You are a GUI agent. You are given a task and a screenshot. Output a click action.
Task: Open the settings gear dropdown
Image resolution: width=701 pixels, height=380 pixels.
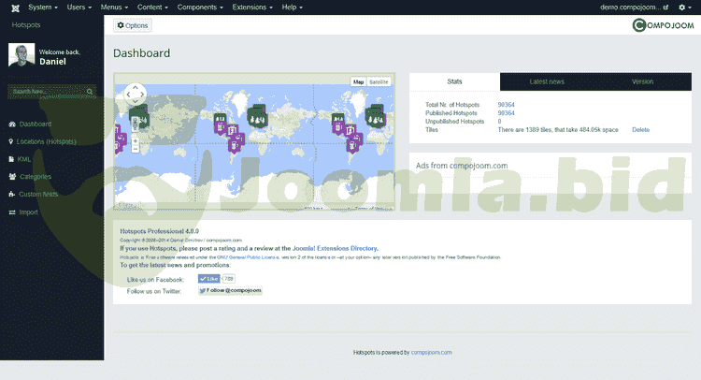point(683,7)
